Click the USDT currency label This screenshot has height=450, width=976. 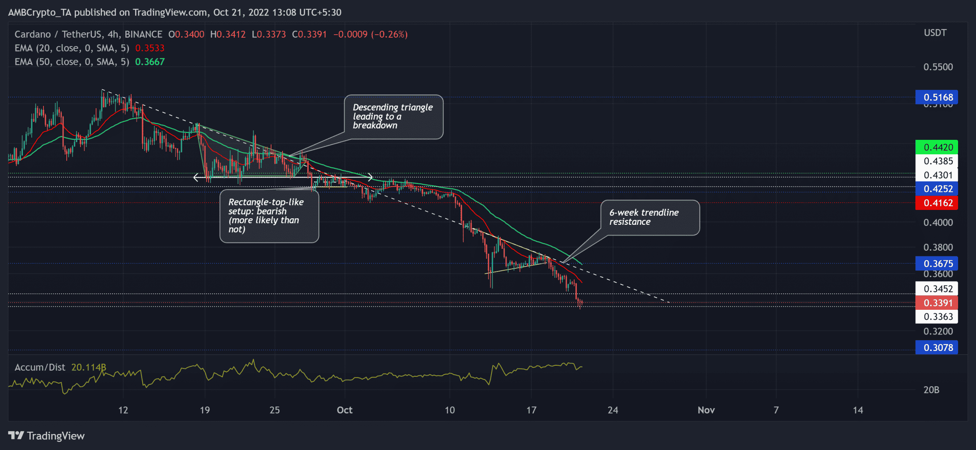935,33
